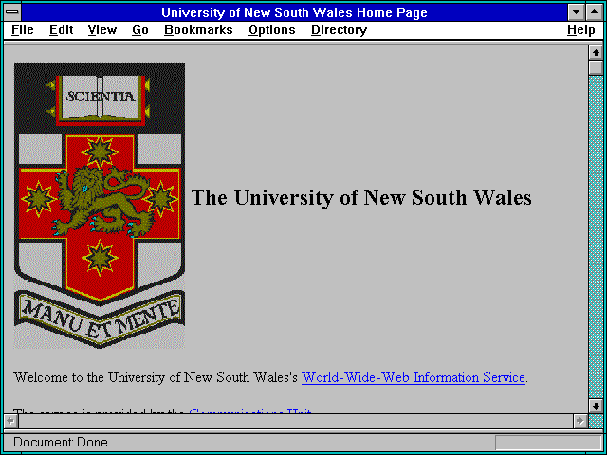Click the status bar progress indicator box
The width and height of the screenshot is (607, 455).
[x=548, y=443]
